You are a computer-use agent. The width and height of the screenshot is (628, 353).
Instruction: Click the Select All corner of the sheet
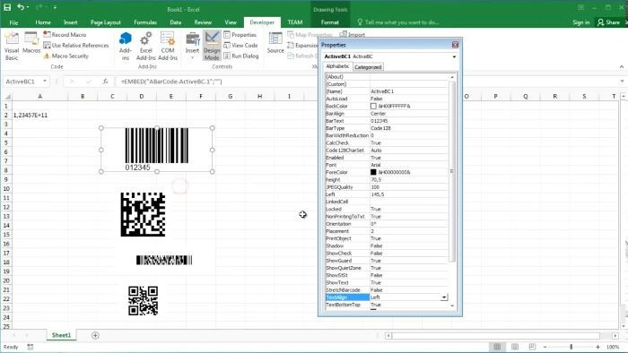click(6, 97)
